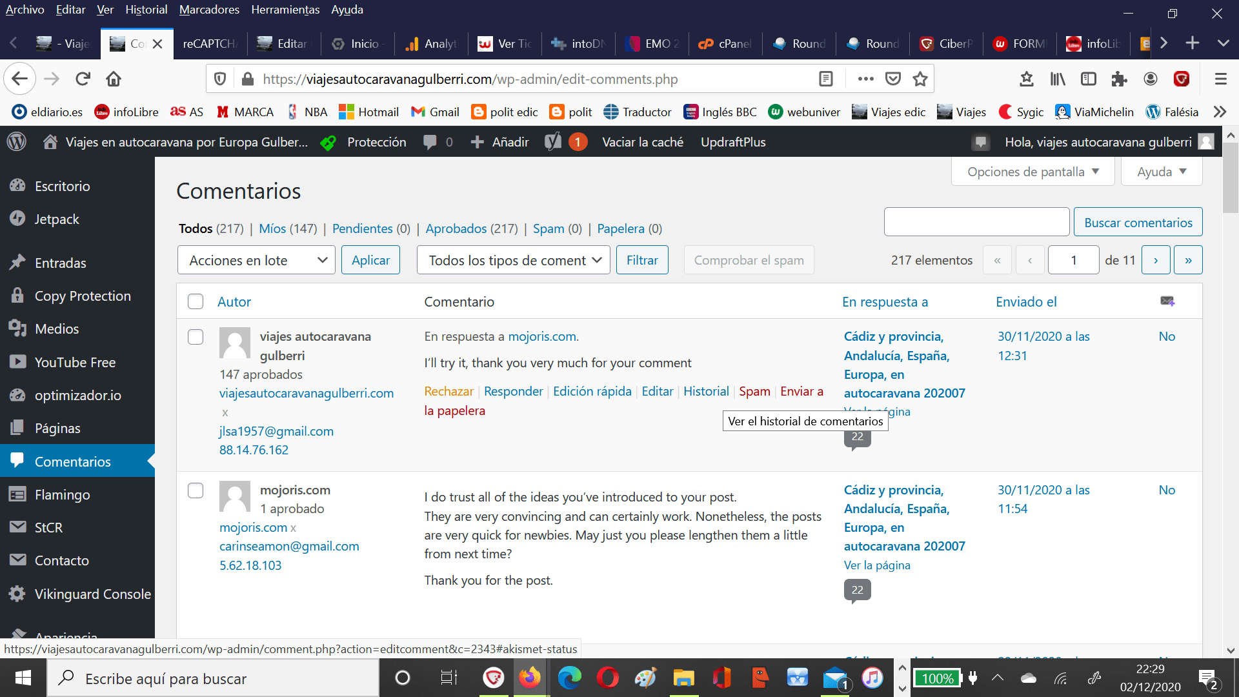Open comment types filter dropdown
The width and height of the screenshot is (1239, 697).
(x=513, y=260)
